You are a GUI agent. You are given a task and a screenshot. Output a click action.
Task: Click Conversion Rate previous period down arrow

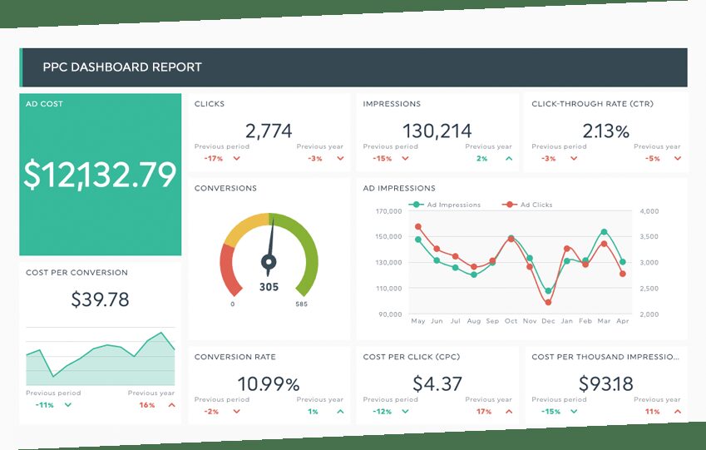coord(236,411)
